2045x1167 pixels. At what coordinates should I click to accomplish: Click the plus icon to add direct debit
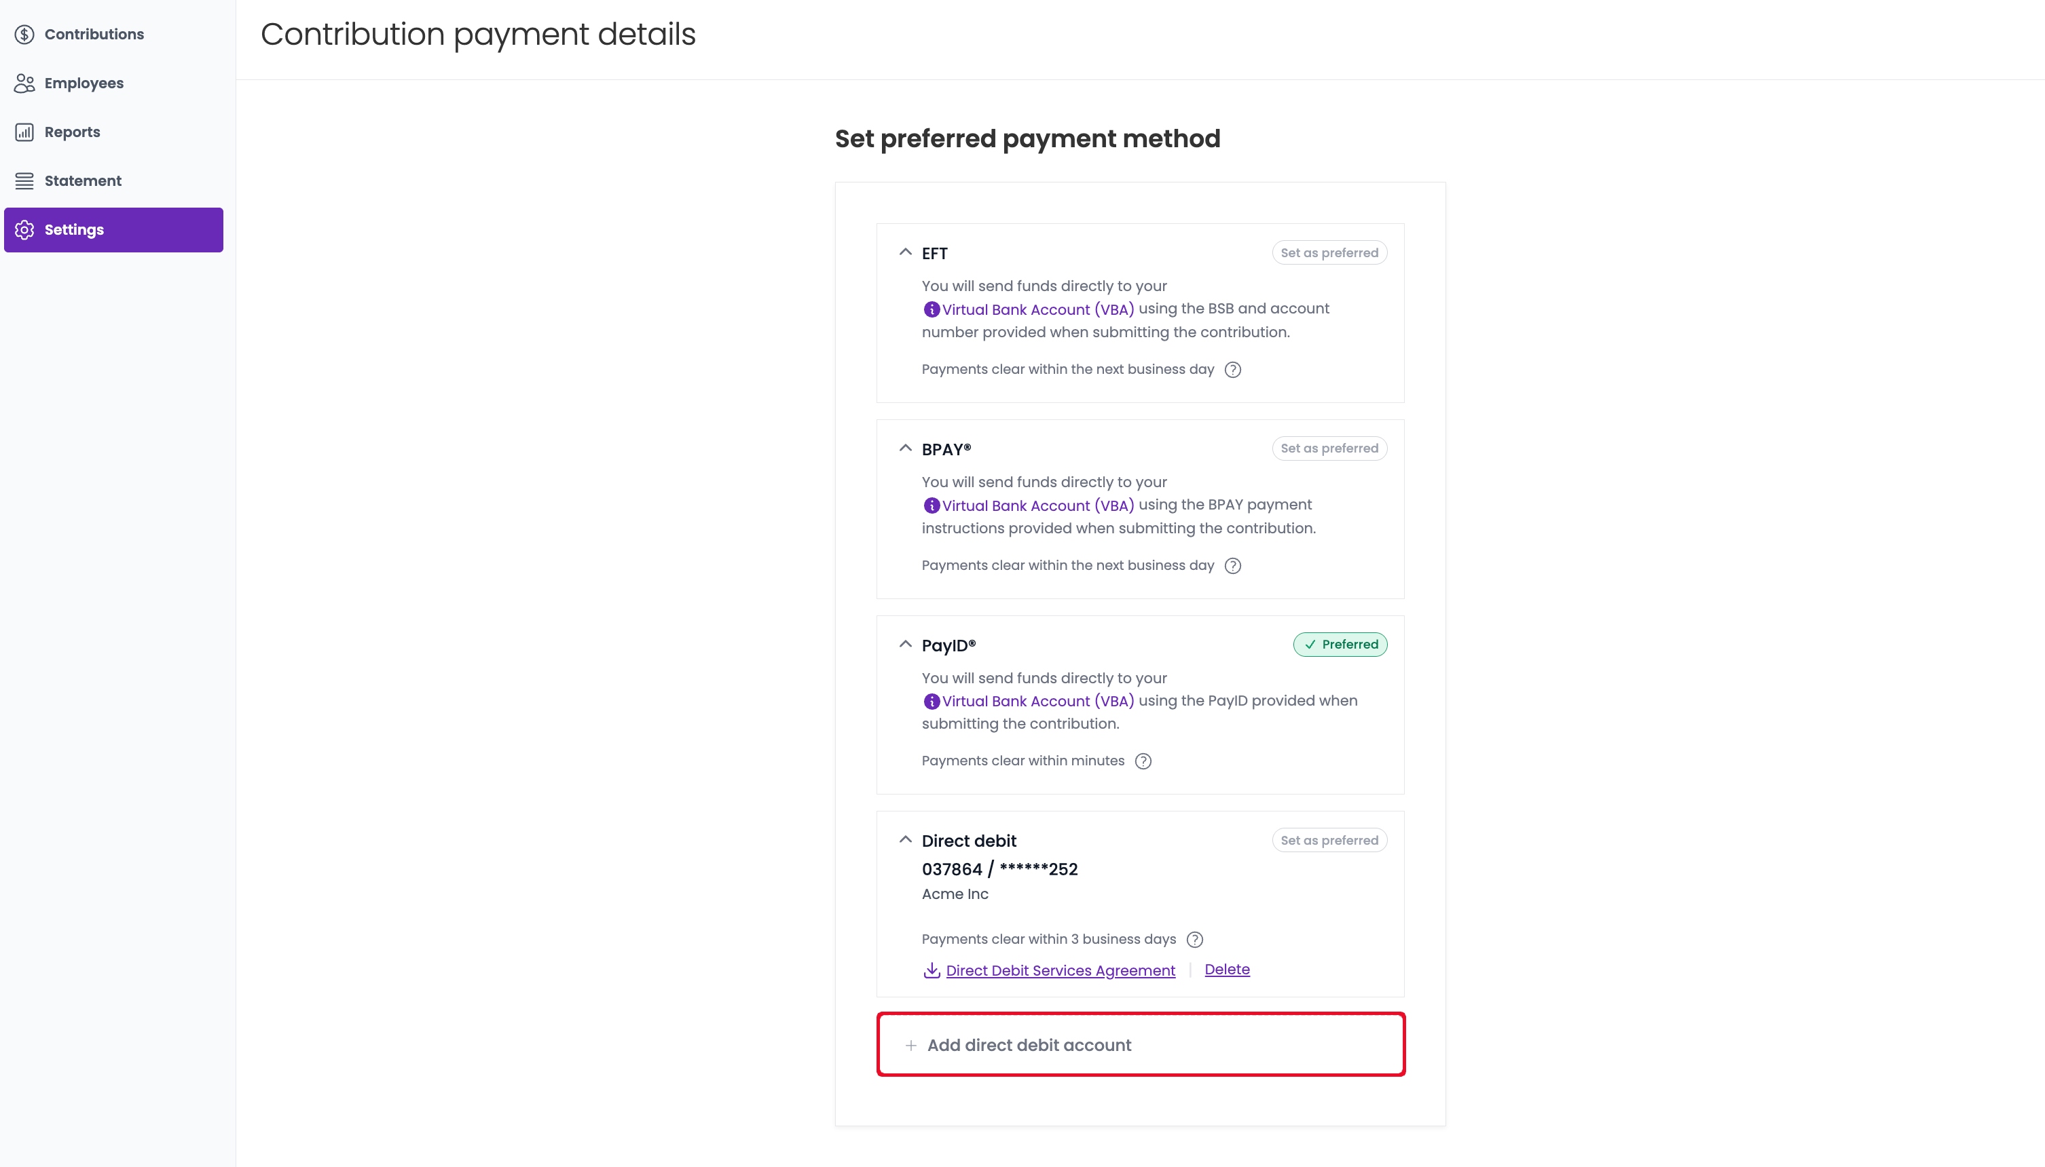coord(910,1046)
